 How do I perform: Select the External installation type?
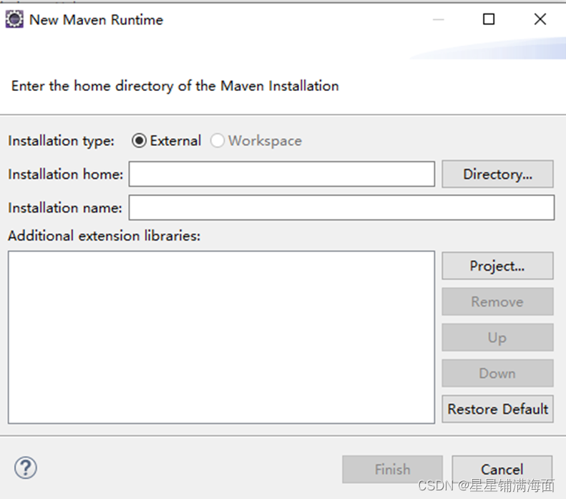[x=167, y=140]
